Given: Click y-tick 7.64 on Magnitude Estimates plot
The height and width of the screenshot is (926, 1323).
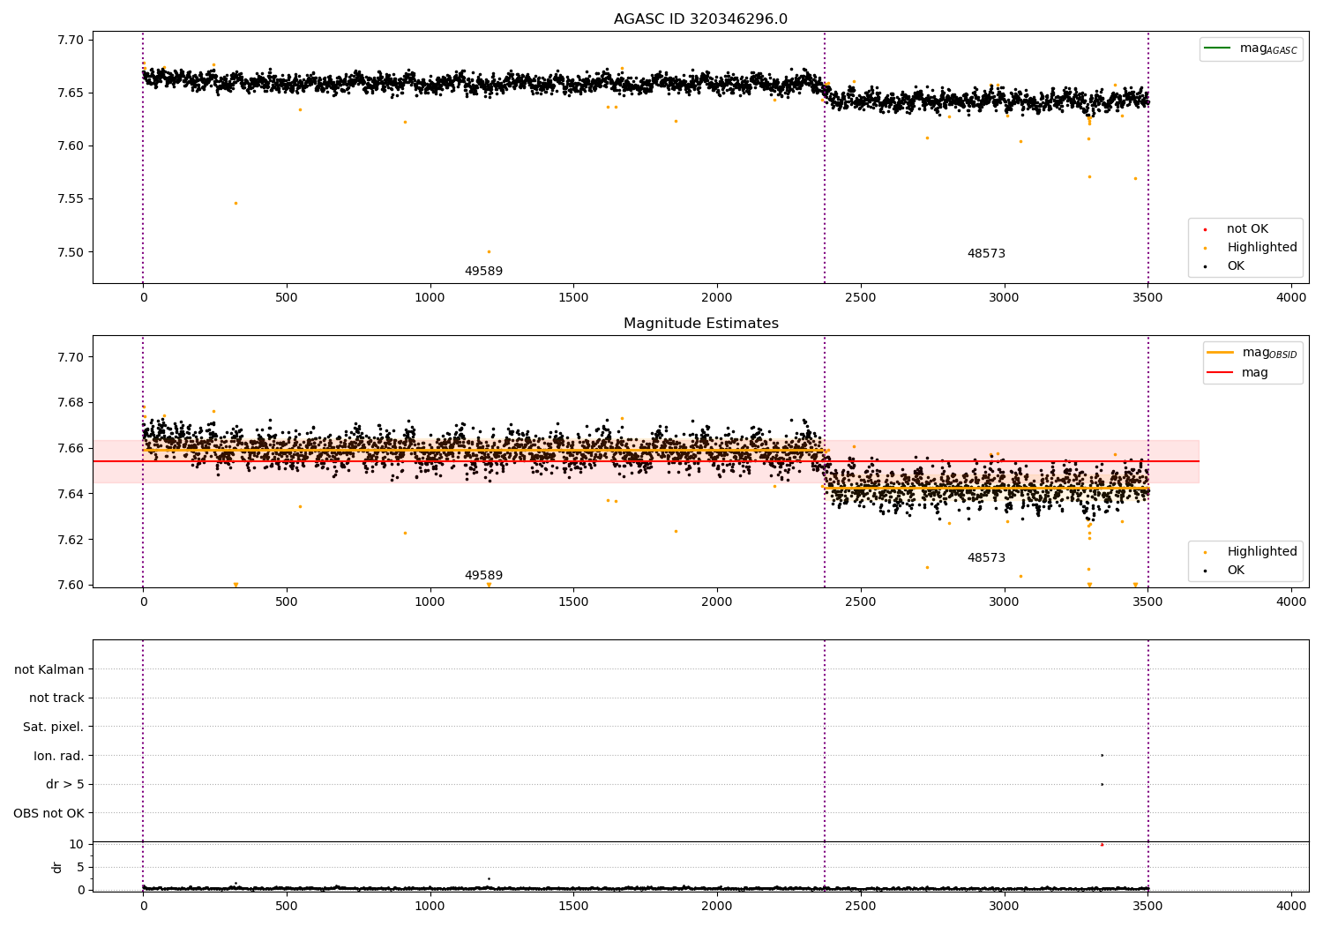Looking at the screenshot, I should pyautogui.click(x=71, y=494).
